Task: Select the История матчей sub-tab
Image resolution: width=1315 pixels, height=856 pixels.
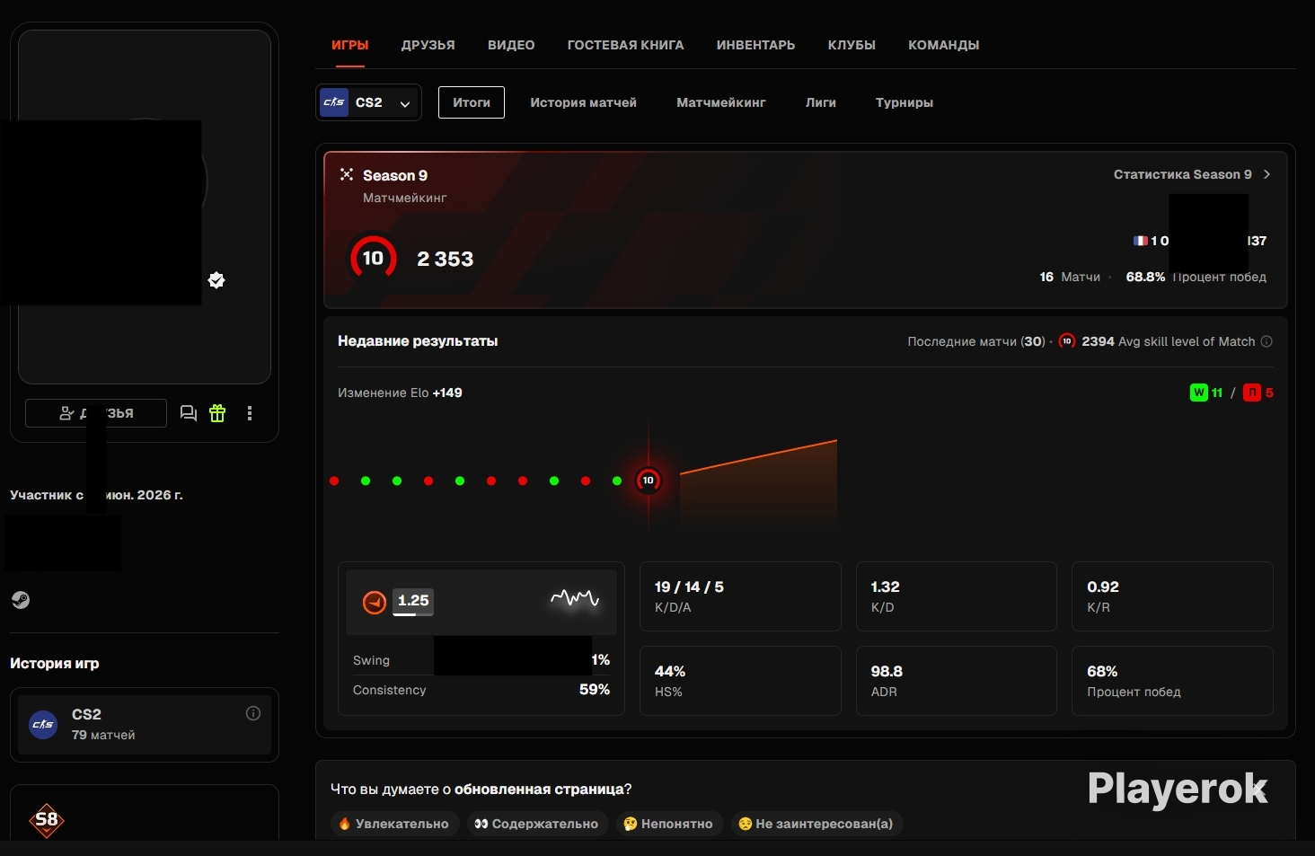Action: tap(584, 102)
